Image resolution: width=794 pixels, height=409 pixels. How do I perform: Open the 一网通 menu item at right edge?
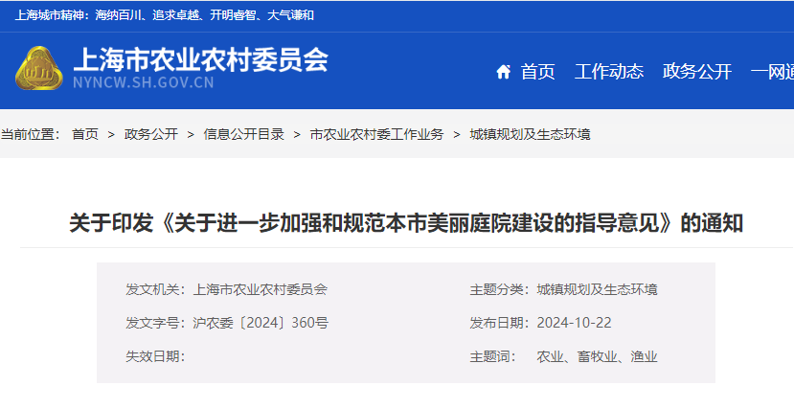pos(772,72)
